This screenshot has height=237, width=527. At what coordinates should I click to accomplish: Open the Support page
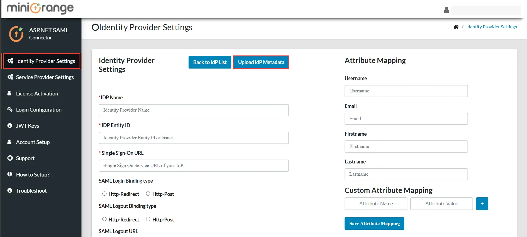tap(41, 158)
